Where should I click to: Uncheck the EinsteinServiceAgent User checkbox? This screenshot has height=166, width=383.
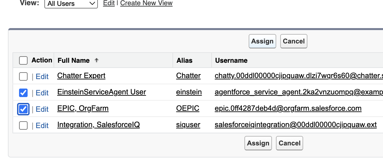pyautogui.click(x=23, y=93)
